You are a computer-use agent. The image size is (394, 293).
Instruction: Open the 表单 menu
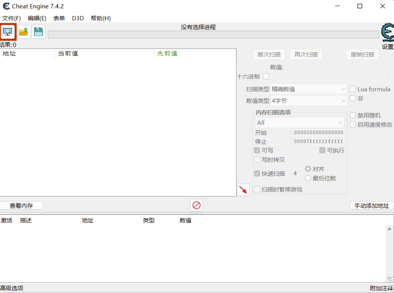[59, 18]
